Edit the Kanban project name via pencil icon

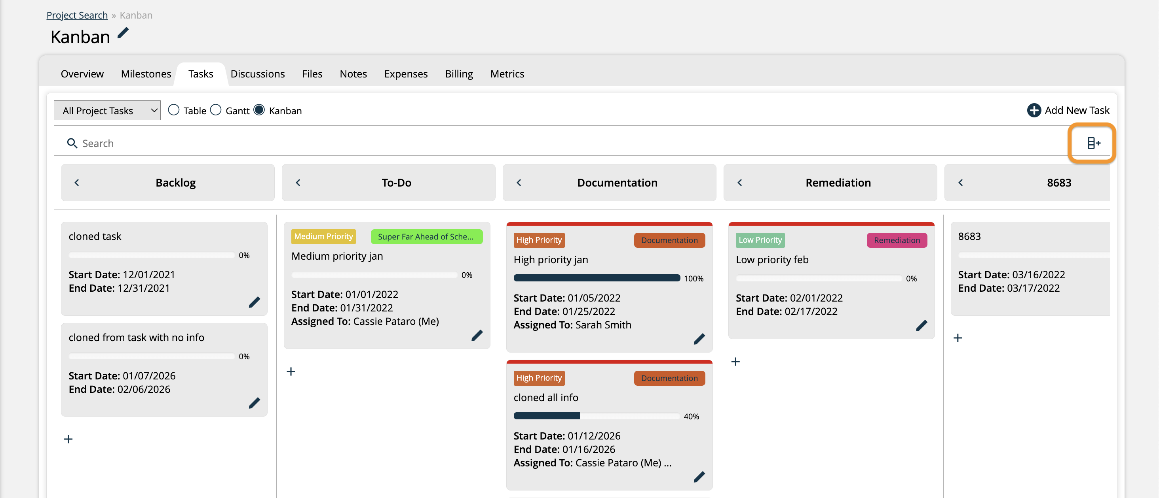tap(122, 32)
